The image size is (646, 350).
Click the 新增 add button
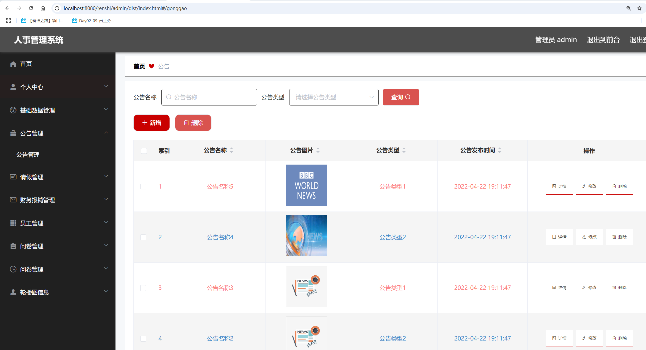(152, 123)
